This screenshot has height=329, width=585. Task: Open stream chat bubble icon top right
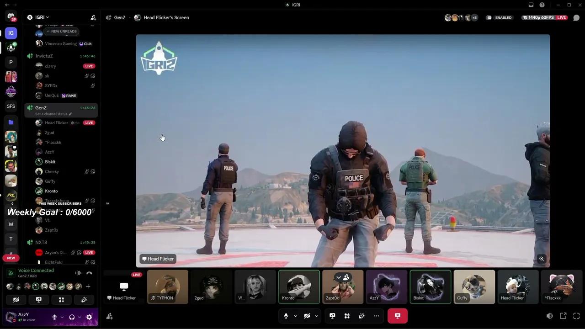576,18
